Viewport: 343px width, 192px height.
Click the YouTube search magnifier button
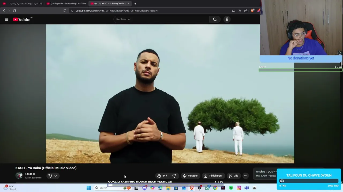(215, 19)
